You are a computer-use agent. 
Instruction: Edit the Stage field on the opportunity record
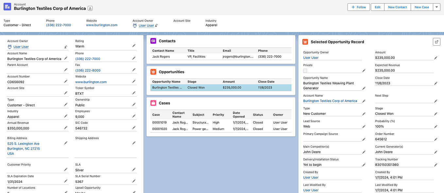click(x=435, y=113)
